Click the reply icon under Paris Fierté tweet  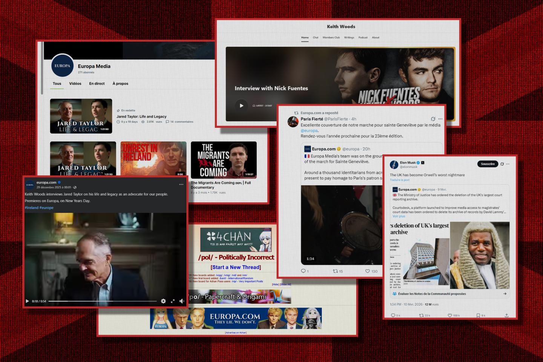[303, 271]
